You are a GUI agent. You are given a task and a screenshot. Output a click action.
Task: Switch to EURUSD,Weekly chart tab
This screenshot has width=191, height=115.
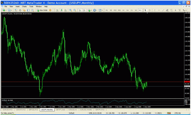86,110
